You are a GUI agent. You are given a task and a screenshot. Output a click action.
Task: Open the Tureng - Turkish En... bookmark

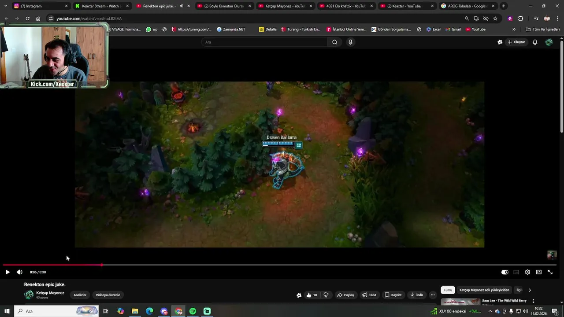pos(301,29)
